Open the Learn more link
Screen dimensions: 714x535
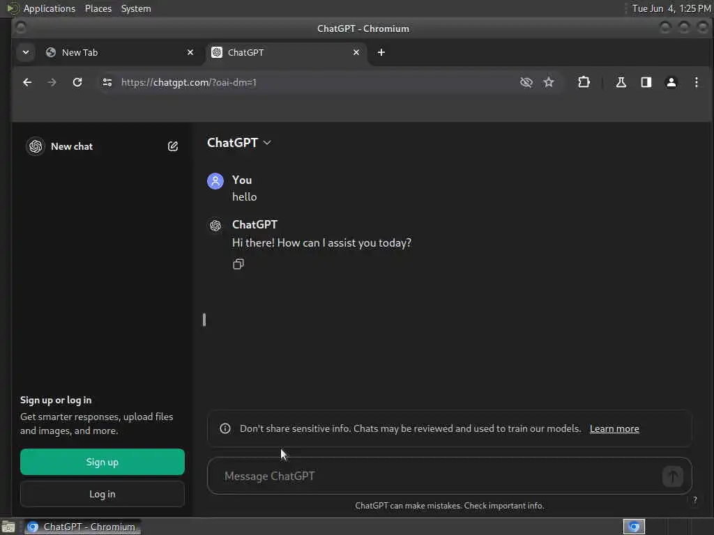click(x=614, y=428)
